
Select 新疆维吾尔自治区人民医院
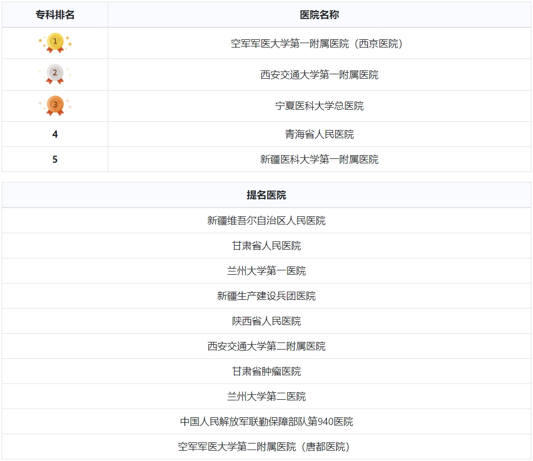267,221
